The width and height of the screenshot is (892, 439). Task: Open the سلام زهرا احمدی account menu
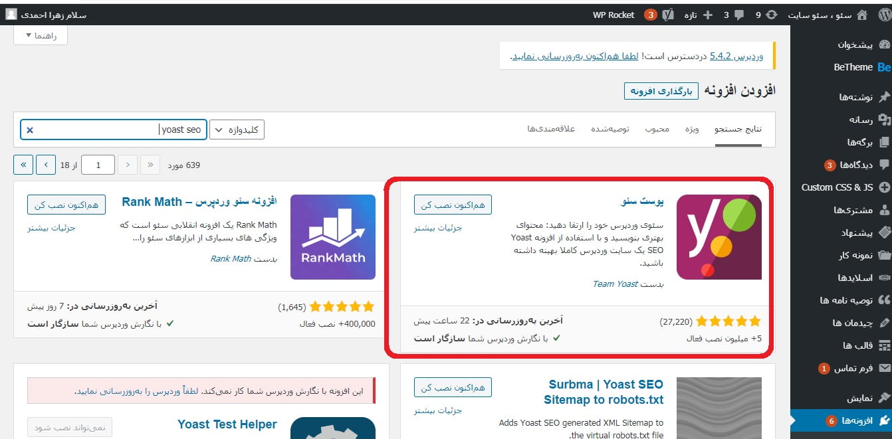(x=45, y=15)
